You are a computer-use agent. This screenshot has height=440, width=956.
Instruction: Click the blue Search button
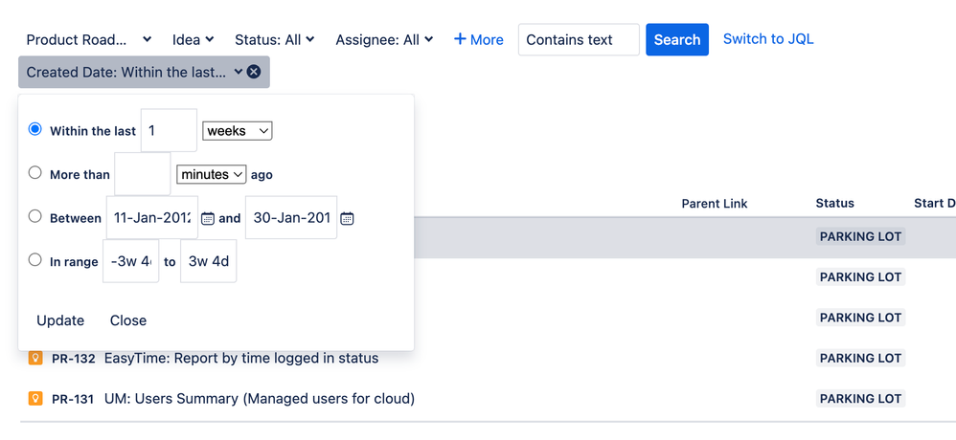[x=677, y=39]
